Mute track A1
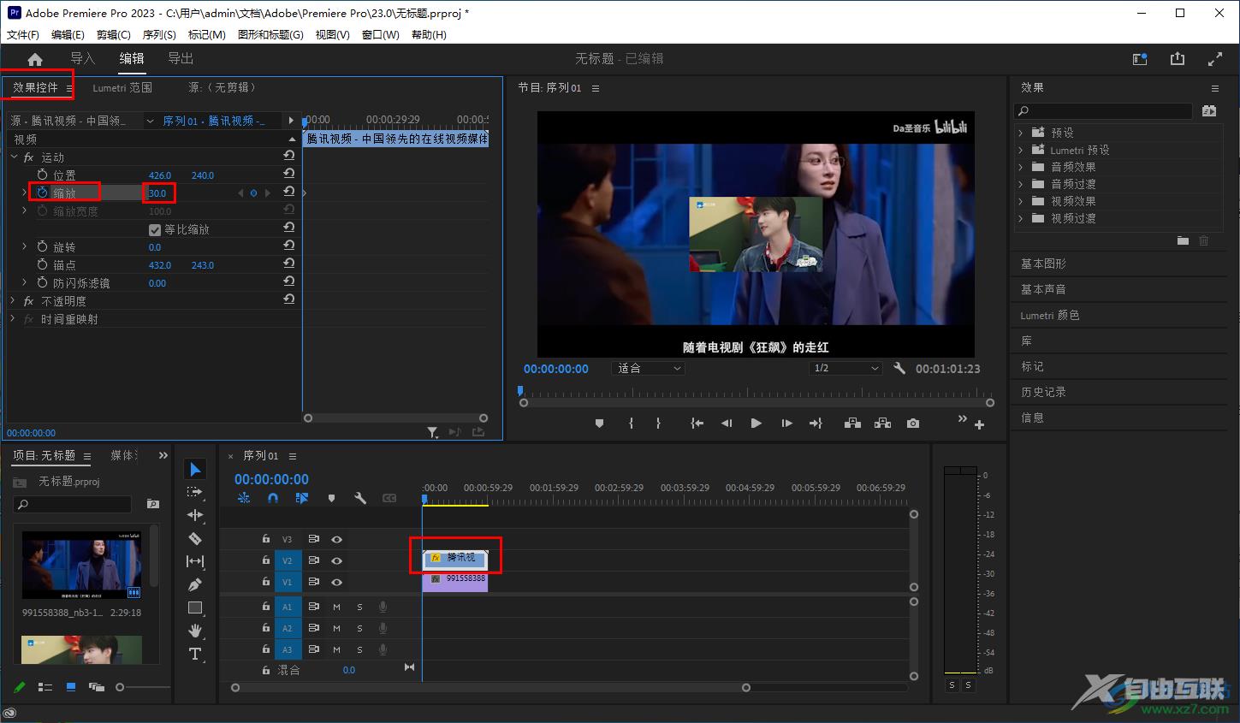Image resolution: width=1240 pixels, height=723 pixels. tap(336, 607)
